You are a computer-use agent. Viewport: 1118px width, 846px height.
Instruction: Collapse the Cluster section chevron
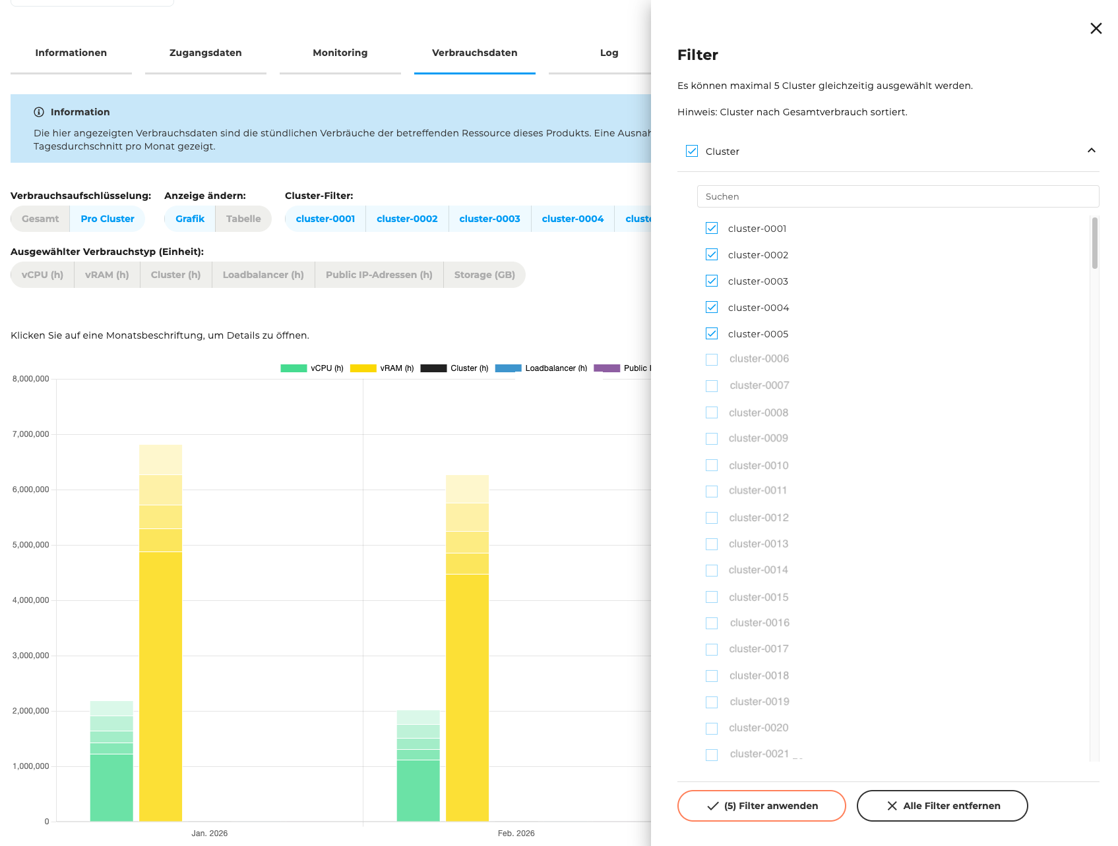(x=1092, y=151)
